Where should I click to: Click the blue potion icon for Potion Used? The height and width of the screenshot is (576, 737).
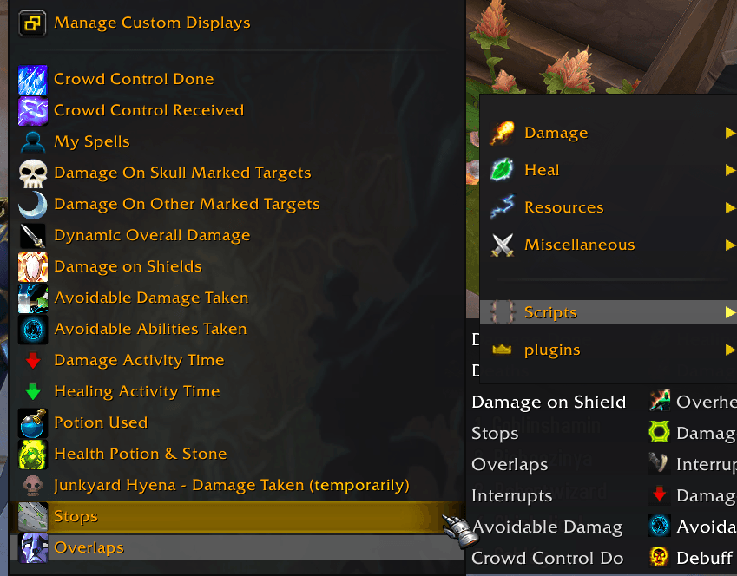pos(32,423)
